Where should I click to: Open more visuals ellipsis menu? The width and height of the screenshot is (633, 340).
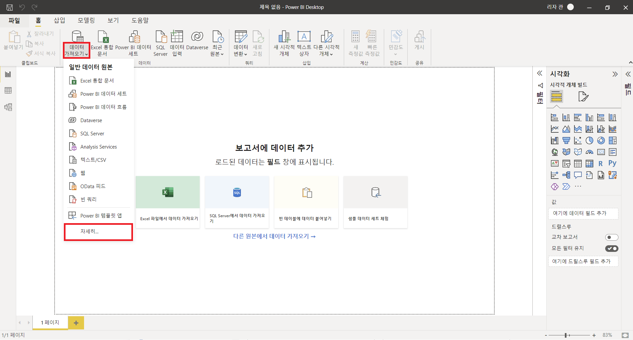(x=578, y=187)
